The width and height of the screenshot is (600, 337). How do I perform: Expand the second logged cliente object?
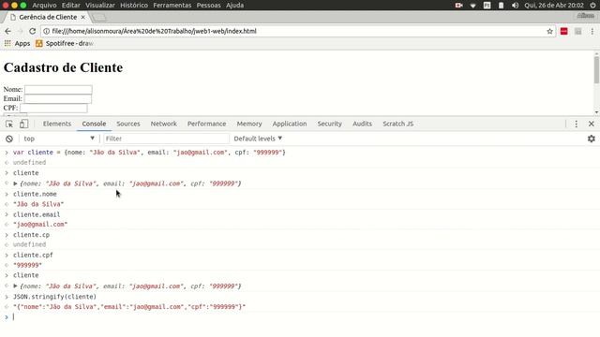point(15,286)
